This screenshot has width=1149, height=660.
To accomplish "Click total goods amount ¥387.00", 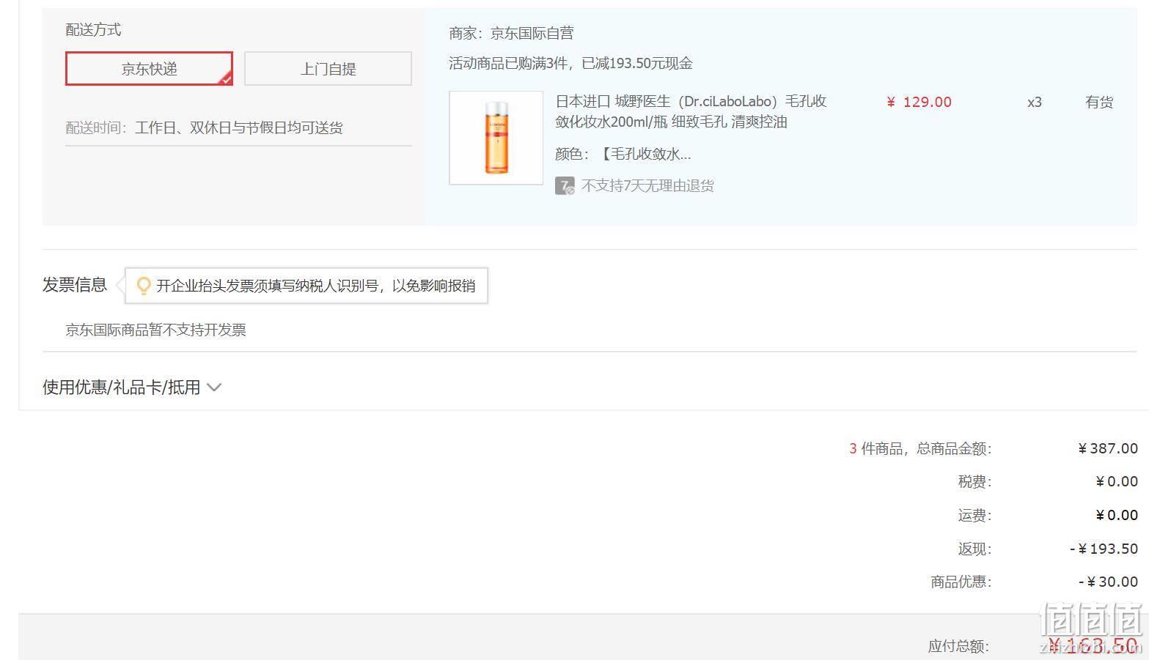I will [x=1108, y=448].
